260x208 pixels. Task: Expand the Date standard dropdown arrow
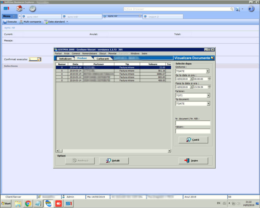click(x=67, y=22)
